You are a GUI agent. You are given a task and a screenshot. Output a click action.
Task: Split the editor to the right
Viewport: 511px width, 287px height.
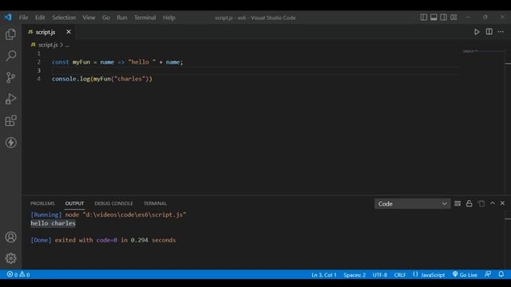pos(489,32)
